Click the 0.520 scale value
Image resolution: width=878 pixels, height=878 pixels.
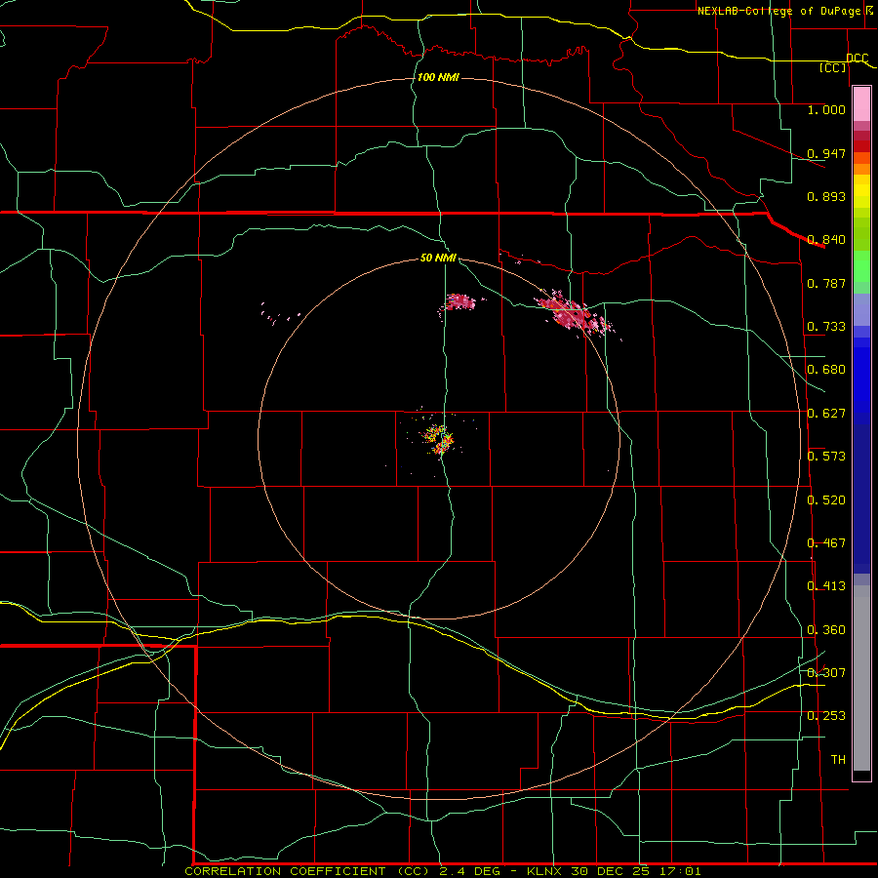click(x=826, y=499)
